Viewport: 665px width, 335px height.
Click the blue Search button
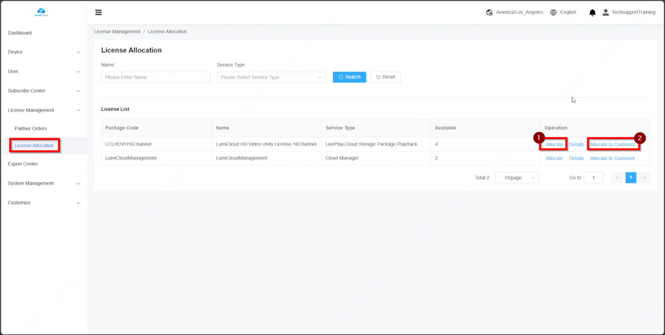(x=349, y=77)
